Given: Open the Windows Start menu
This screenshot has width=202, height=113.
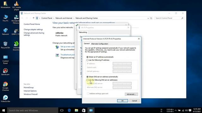Looking at the screenshot, I should pyautogui.click(x=3, y=110).
